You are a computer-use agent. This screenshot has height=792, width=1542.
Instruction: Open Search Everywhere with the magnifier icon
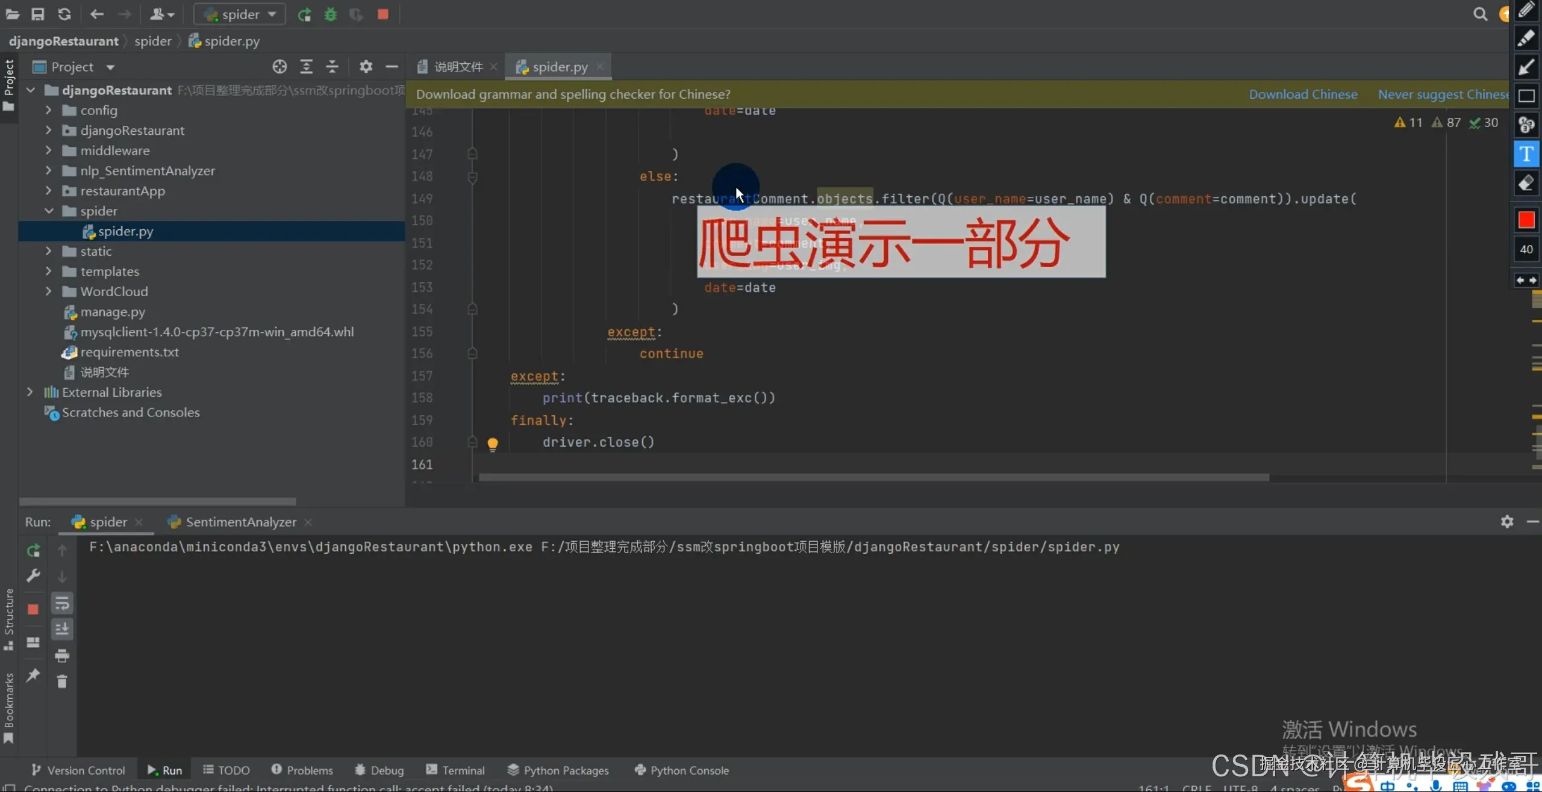point(1481,14)
